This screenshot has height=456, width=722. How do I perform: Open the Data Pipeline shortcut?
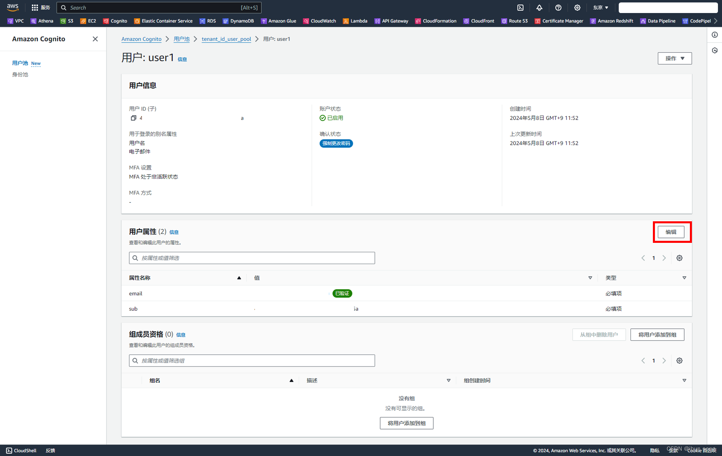(658, 21)
